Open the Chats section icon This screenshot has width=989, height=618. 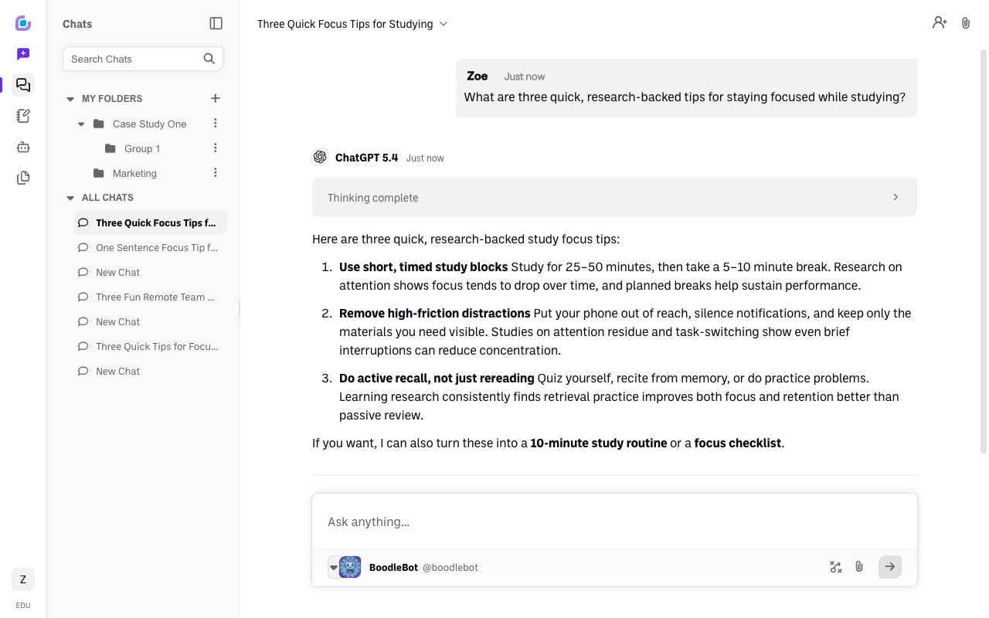pos(23,85)
